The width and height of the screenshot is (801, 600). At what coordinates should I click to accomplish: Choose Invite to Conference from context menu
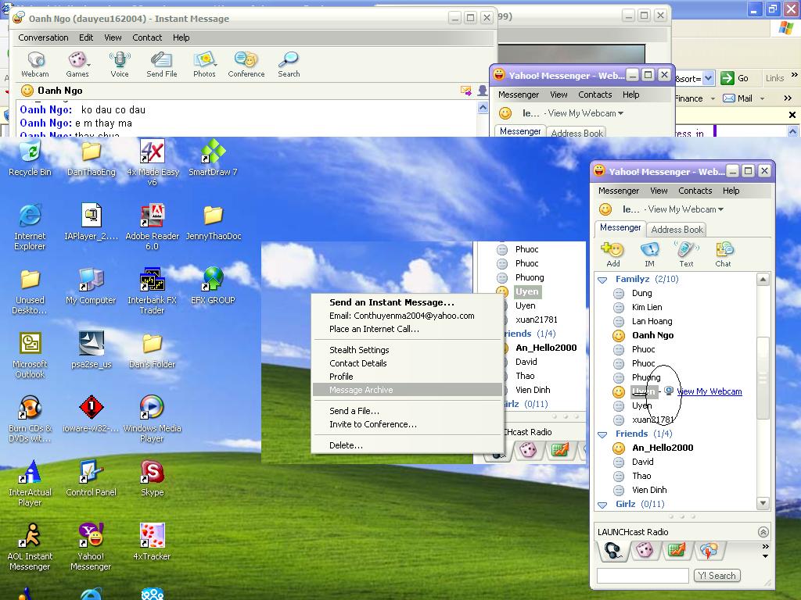coord(407,424)
